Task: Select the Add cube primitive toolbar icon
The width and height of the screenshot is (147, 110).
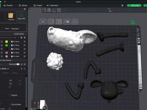Action: click(44, 10)
